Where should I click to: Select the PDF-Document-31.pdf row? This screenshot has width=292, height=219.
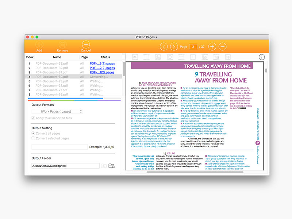74,72
